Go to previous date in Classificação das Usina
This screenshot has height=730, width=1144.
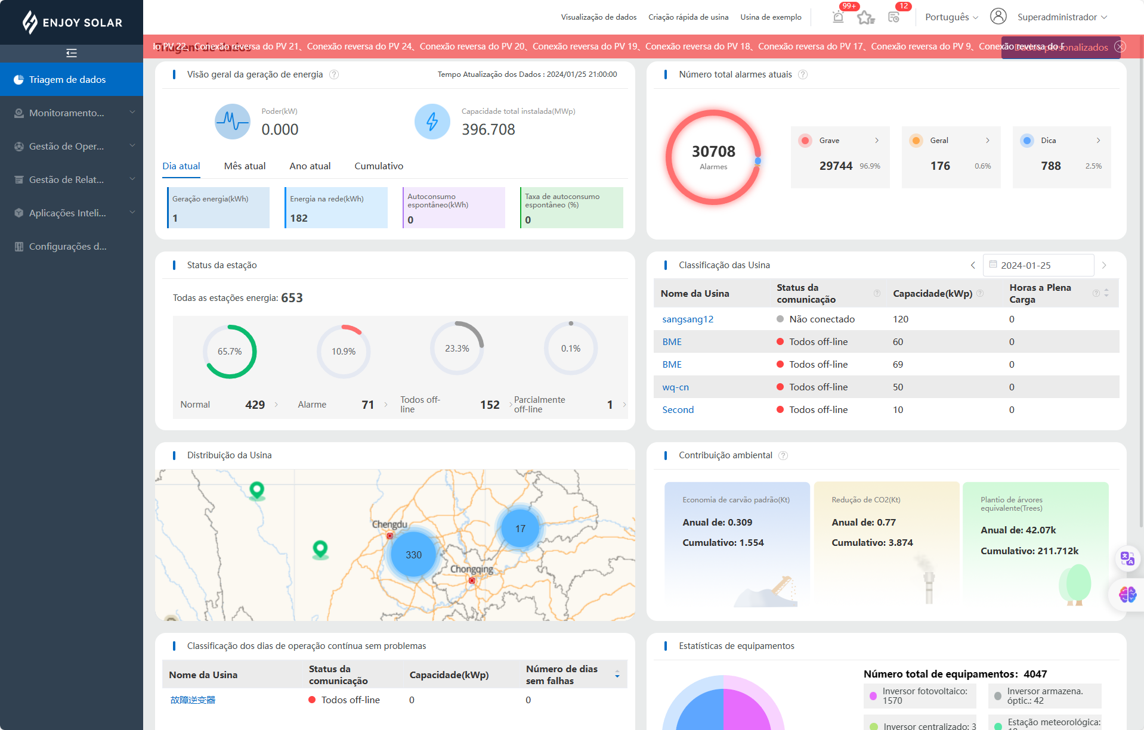tap(973, 265)
